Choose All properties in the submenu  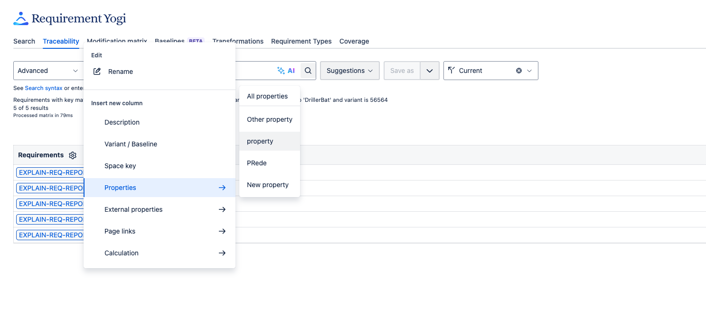(267, 96)
